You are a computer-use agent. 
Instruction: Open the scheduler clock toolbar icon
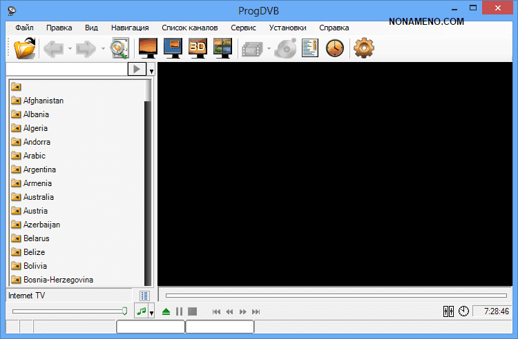click(334, 48)
